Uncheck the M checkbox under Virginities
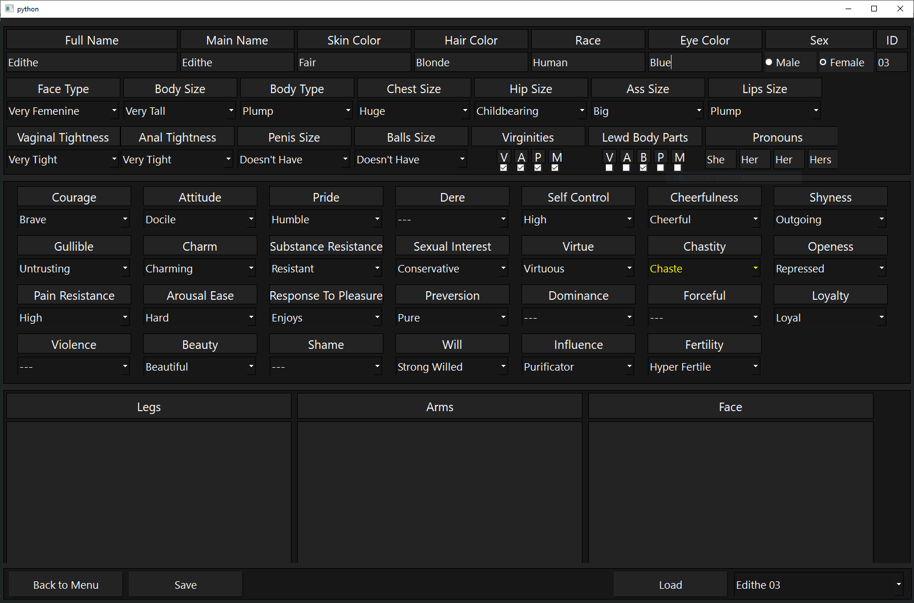The image size is (914, 603). click(555, 168)
